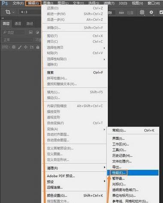Open the crop gear settings icon
This screenshot has width=163, height=203.
pyautogui.click(x=151, y=12)
